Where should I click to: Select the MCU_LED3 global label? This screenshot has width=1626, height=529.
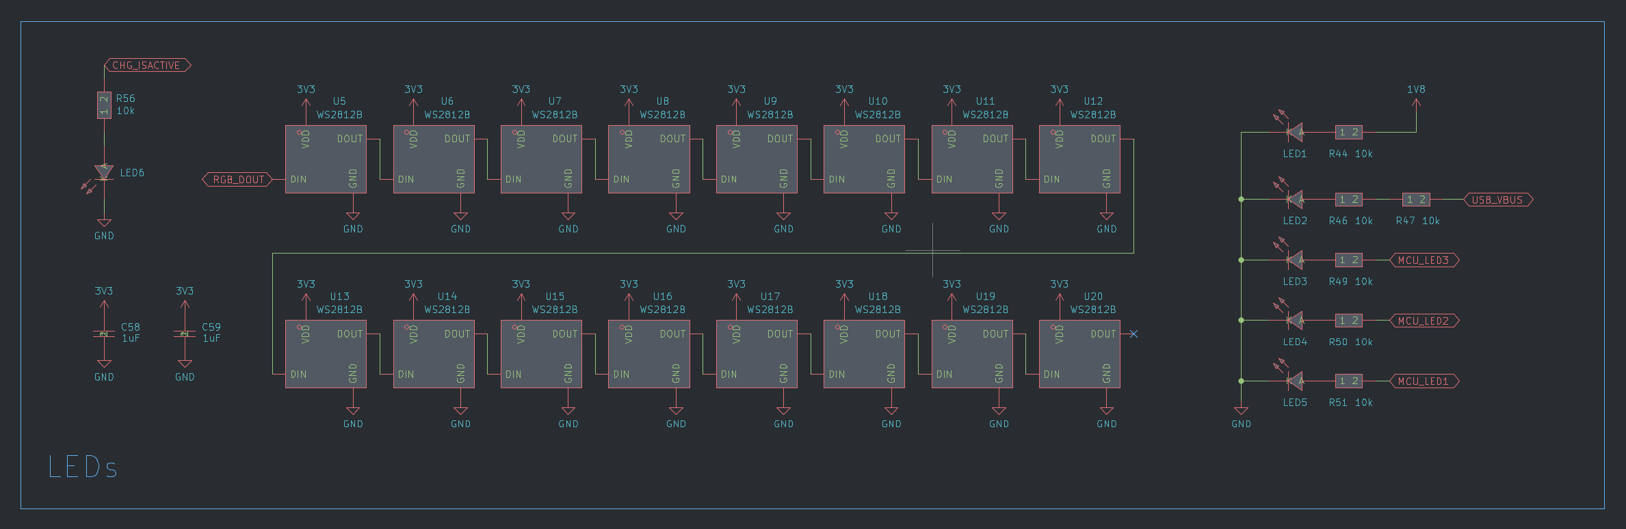(x=1424, y=260)
